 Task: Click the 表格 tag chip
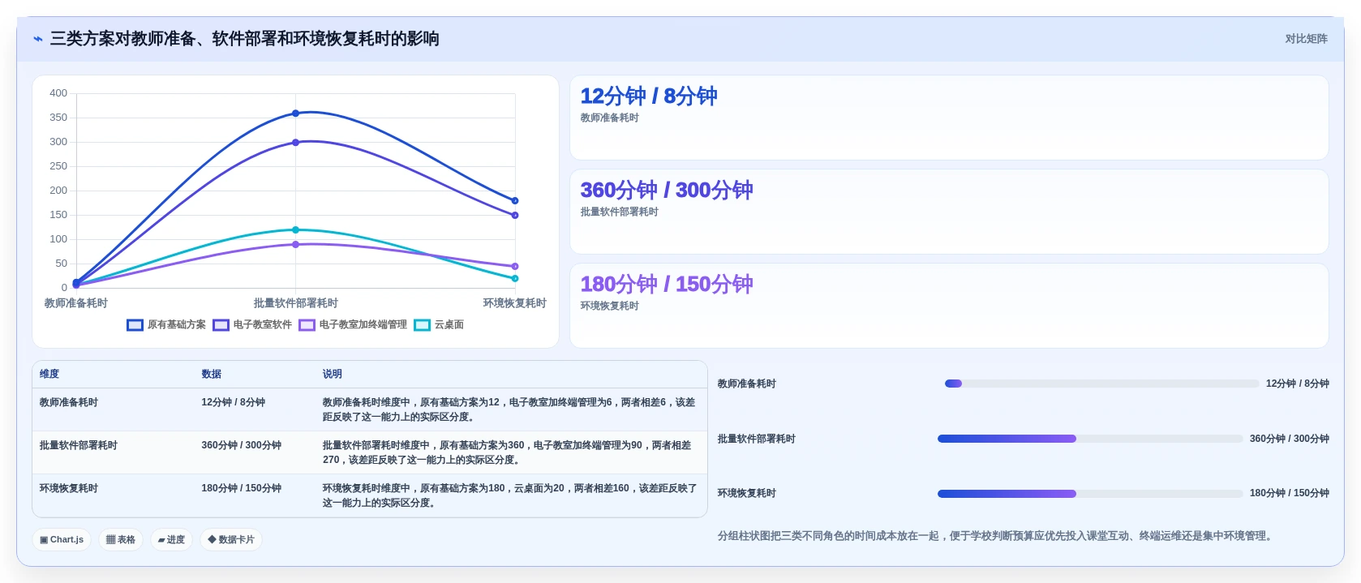pos(121,540)
